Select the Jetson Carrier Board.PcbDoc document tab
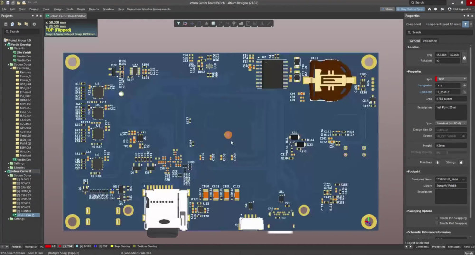475x255 pixels. coord(66,16)
